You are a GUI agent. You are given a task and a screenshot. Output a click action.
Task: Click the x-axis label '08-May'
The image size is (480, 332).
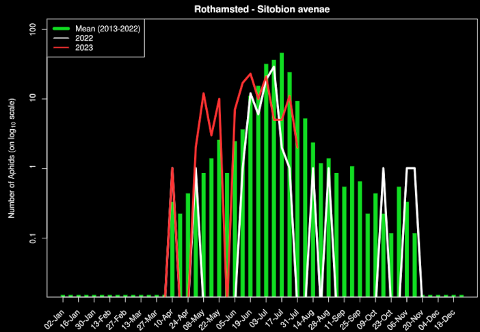click(x=195, y=319)
